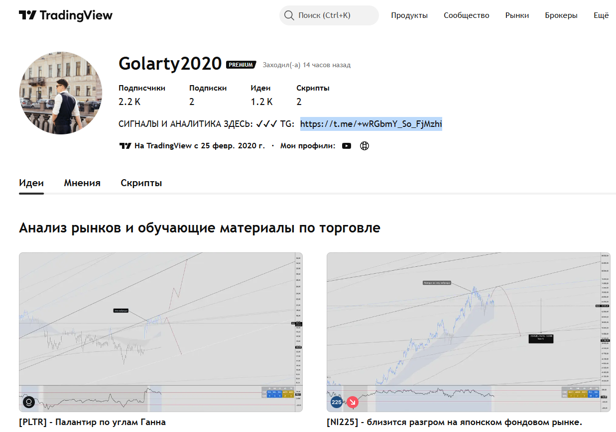Open the Рынки menu
Screen dimensions: 616x432
pos(517,15)
